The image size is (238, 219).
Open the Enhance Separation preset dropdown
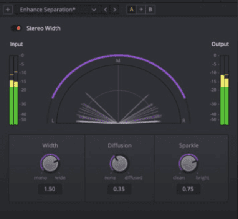58,10
